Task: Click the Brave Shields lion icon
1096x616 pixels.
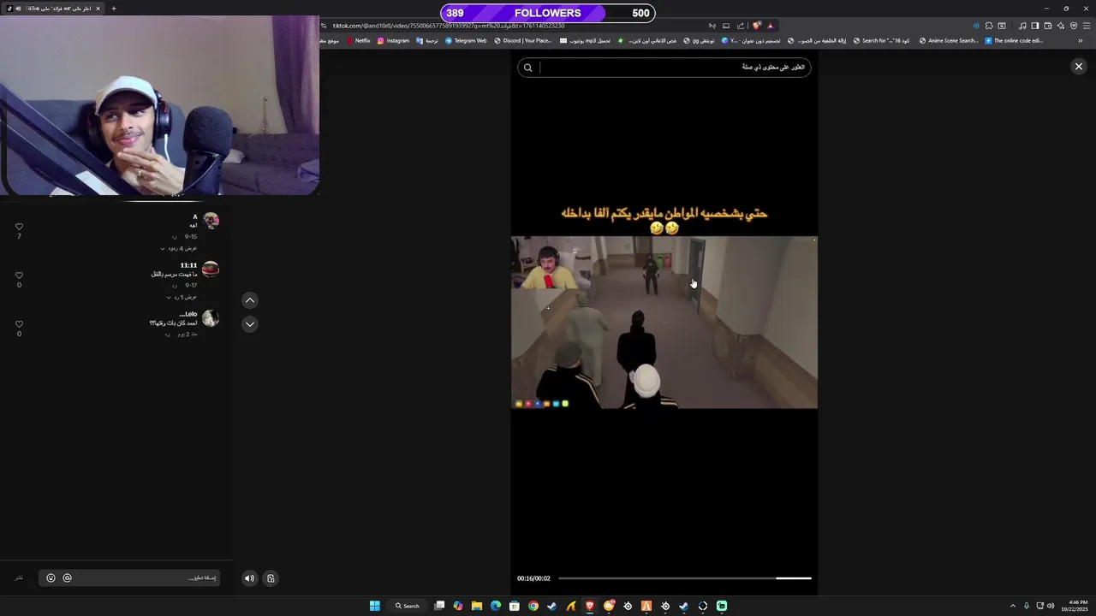Action: coord(756,26)
